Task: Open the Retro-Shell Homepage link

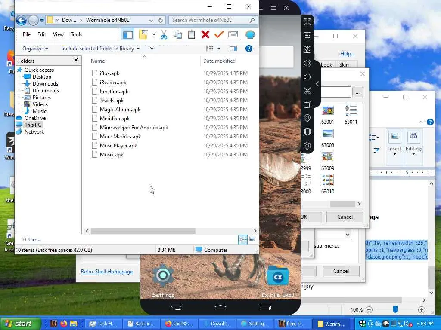Action: [x=107, y=272]
